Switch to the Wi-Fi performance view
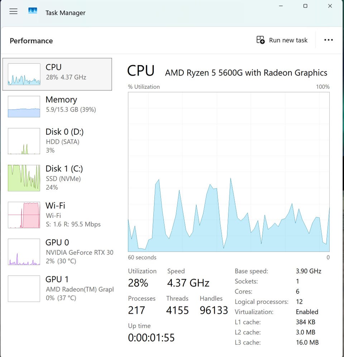344x357 pixels. point(57,215)
